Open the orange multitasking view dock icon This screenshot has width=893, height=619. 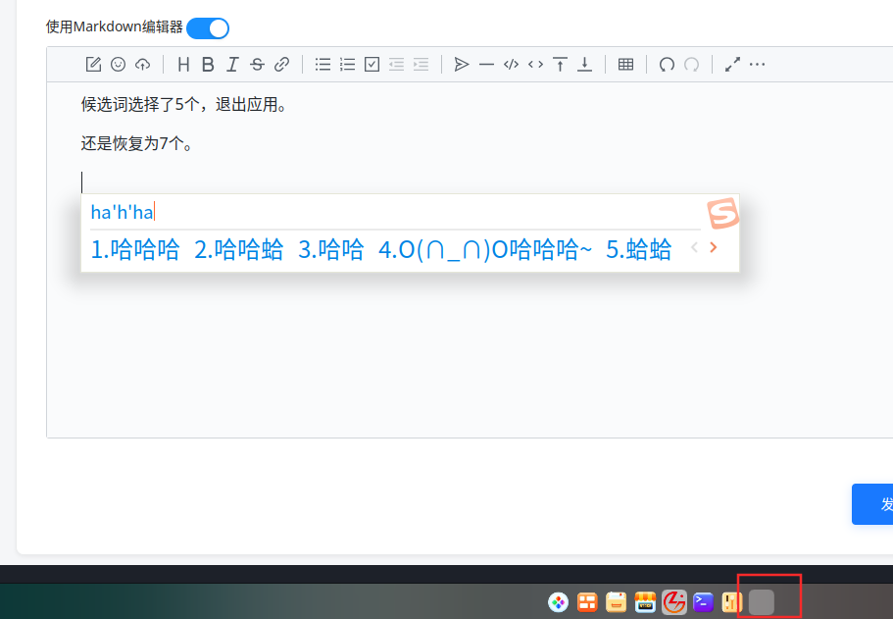point(587,602)
